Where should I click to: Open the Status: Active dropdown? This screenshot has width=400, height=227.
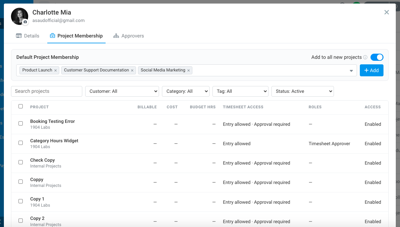coord(303,91)
